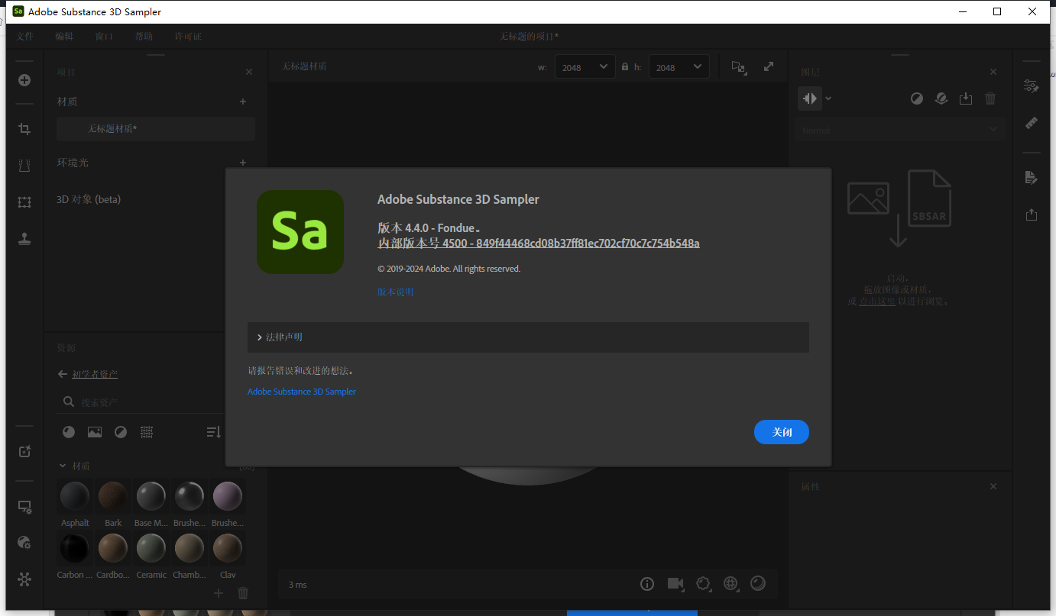The width and height of the screenshot is (1056, 616).
Task: Click the layers panel split-view filter icon
Action: [810, 98]
